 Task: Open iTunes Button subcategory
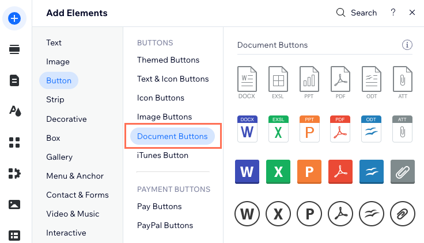(162, 155)
